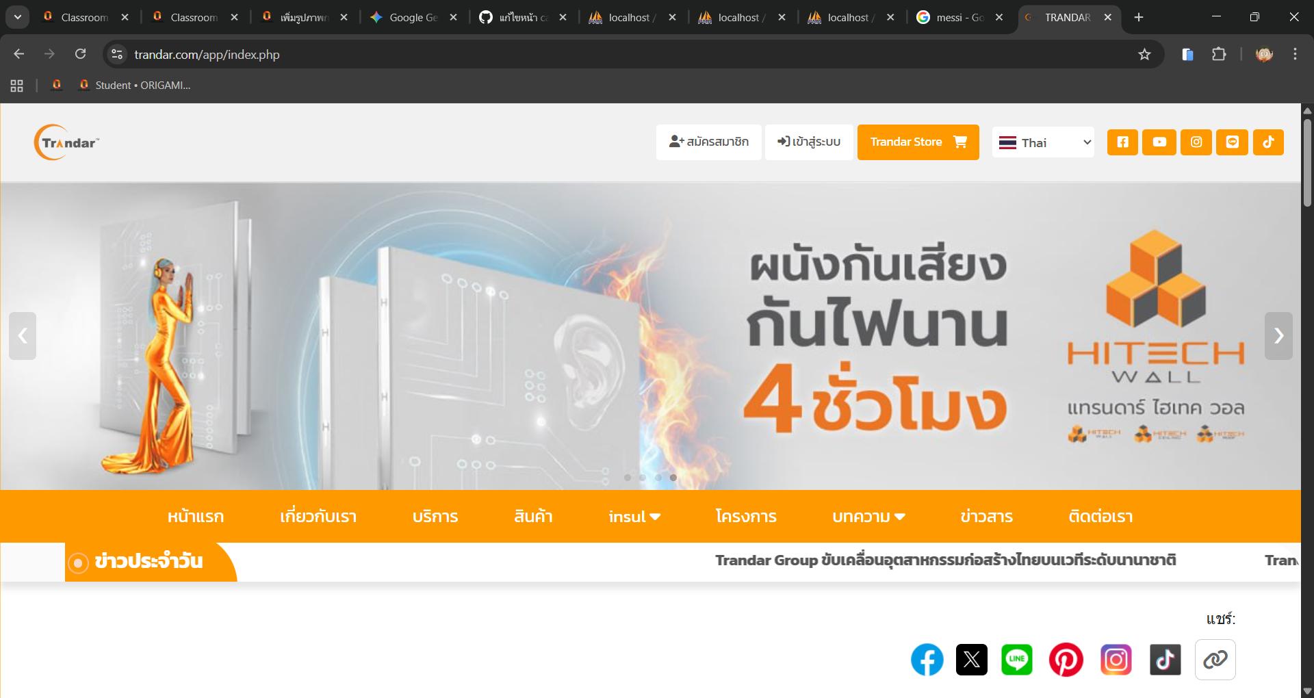This screenshot has height=698, width=1314.
Task: Click the orange TikTok header icon
Action: (1268, 142)
